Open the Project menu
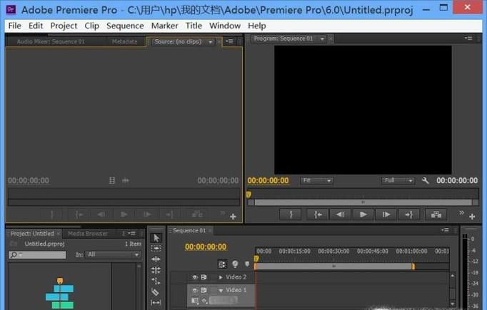This screenshot has height=310, width=487. pos(64,26)
